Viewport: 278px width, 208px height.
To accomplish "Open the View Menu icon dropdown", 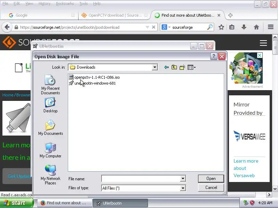I will (x=191, y=67).
